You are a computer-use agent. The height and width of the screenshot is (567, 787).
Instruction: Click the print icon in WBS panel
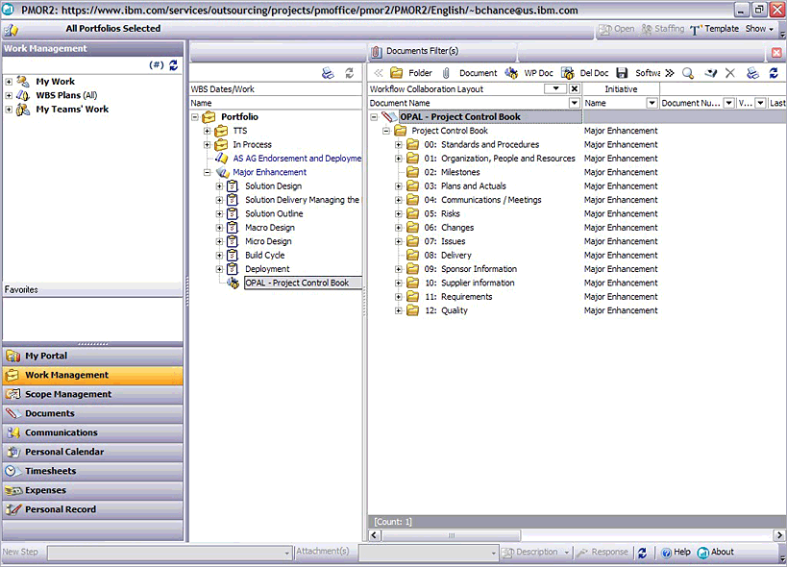tap(328, 73)
